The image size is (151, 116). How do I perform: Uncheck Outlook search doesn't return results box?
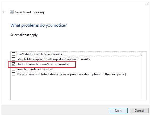tap(13, 64)
